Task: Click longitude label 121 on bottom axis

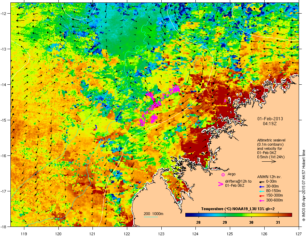Action: click(93, 234)
